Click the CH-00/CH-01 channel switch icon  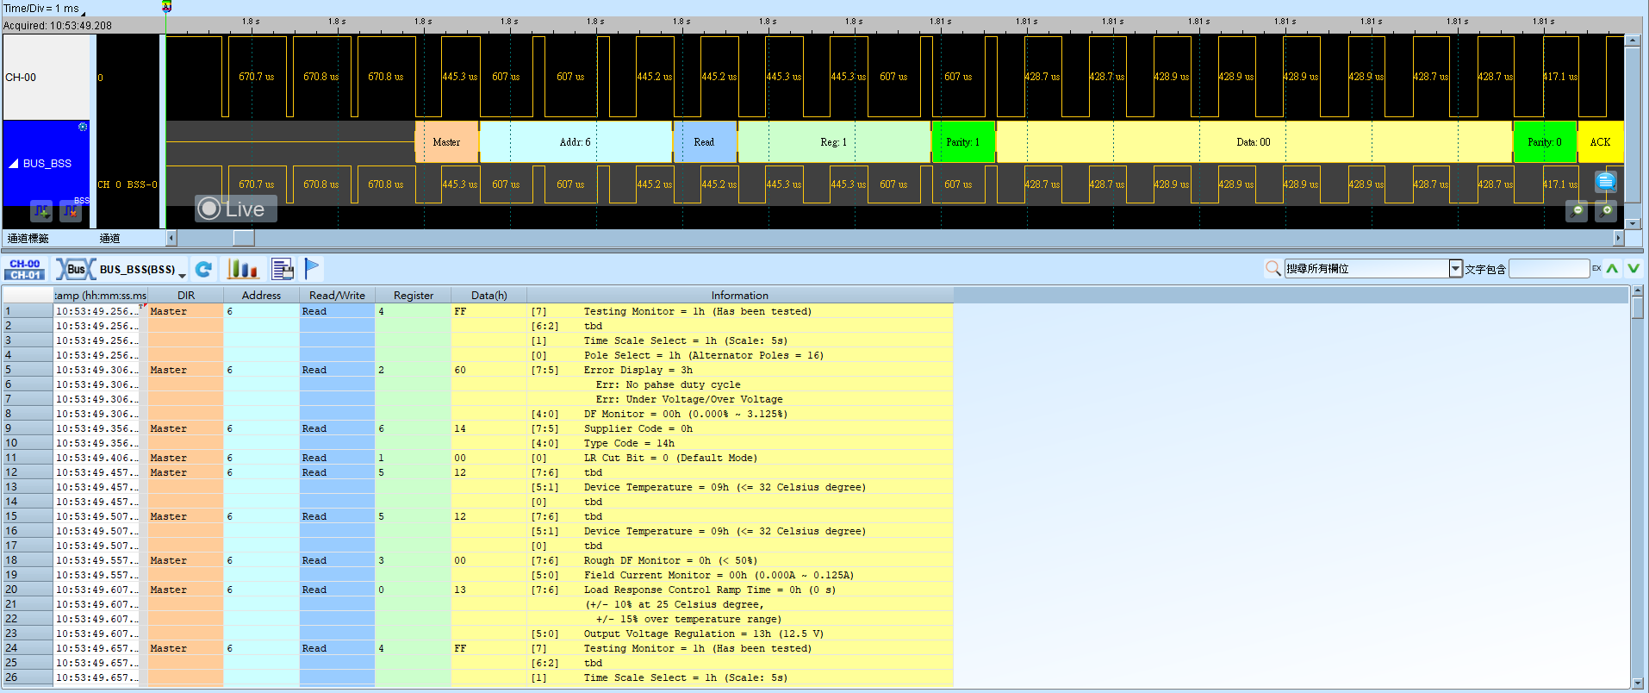[x=25, y=269]
